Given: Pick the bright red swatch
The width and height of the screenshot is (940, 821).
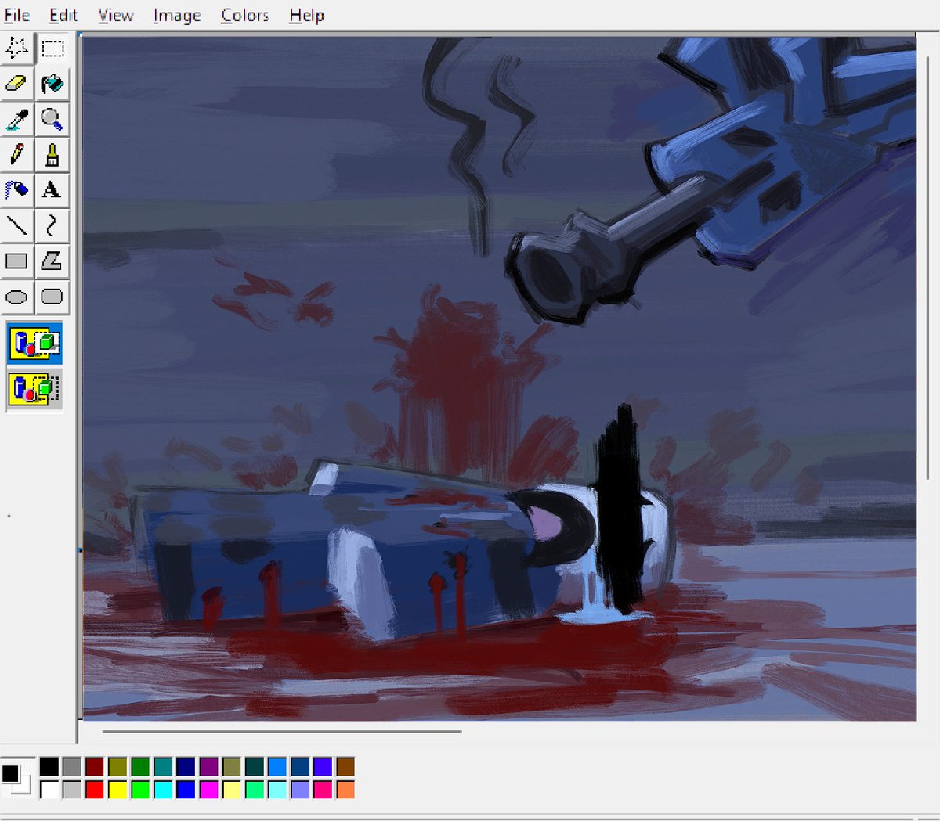Looking at the screenshot, I should [x=95, y=789].
